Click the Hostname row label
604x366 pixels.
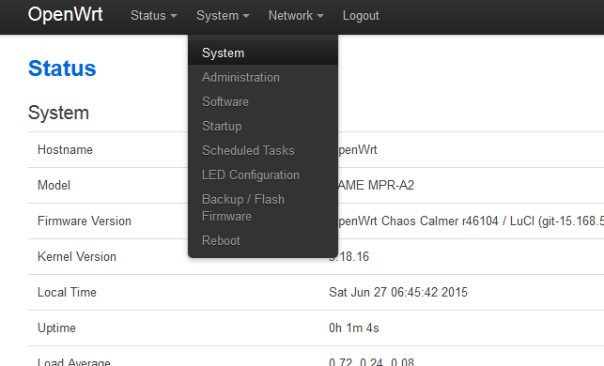[x=65, y=150]
